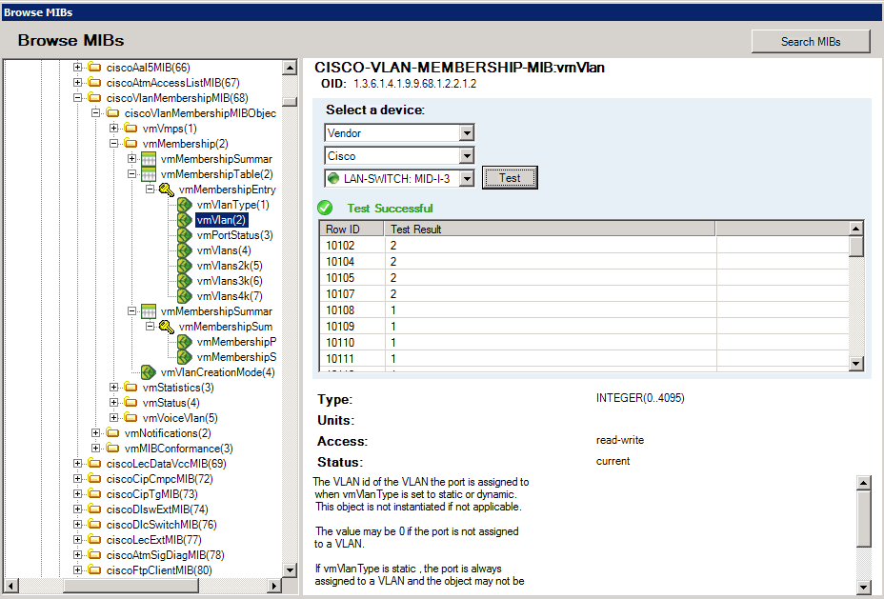
Task: Click the vmStatus(4) folder icon
Action: [x=131, y=402]
